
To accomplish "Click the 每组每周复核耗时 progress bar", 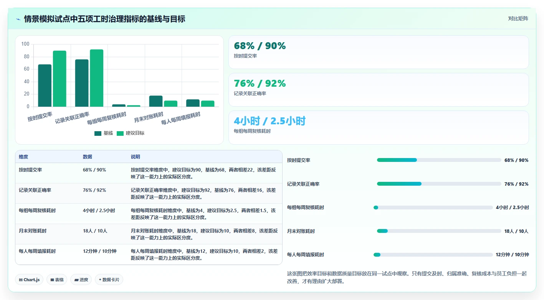I will click(x=433, y=208).
